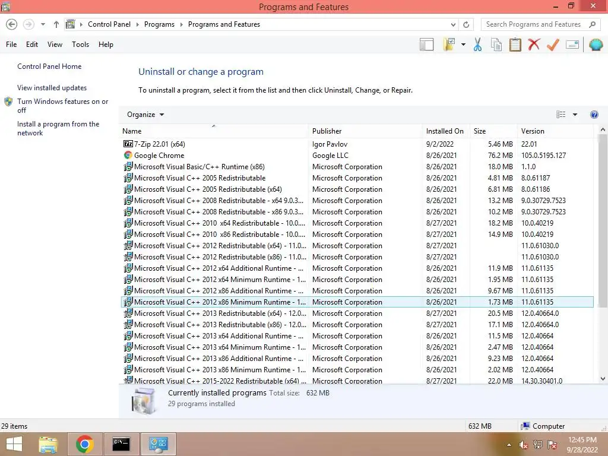Click Turn Windows features on or off
The width and height of the screenshot is (608, 456).
[x=62, y=106]
